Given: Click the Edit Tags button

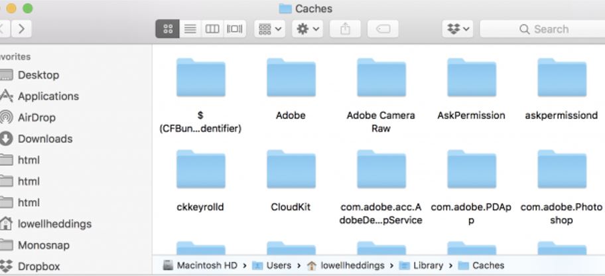Looking at the screenshot, I should (x=383, y=29).
